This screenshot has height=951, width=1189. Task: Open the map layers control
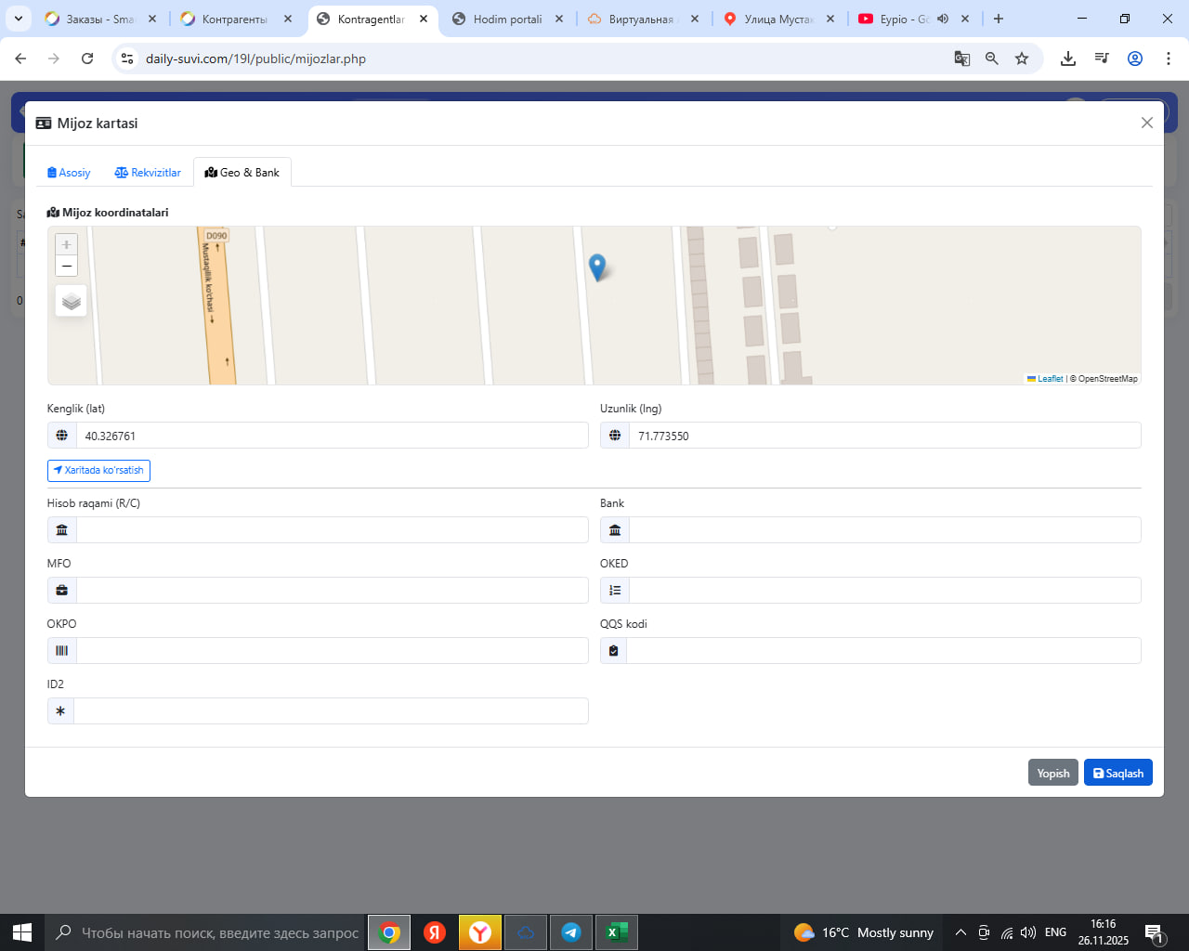pos(72,302)
